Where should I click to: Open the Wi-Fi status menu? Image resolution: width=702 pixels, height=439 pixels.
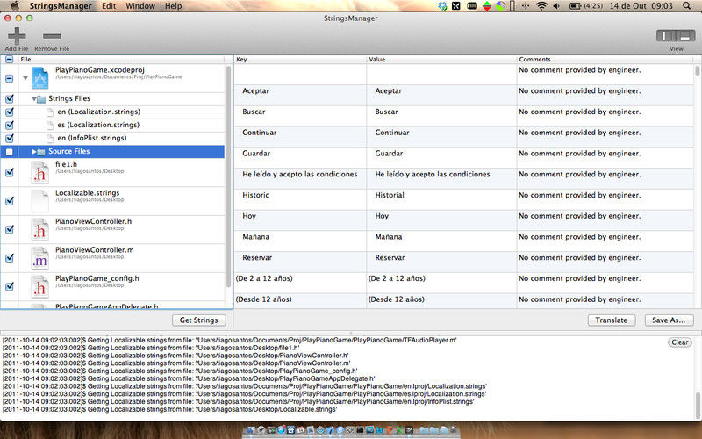point(541,6)
